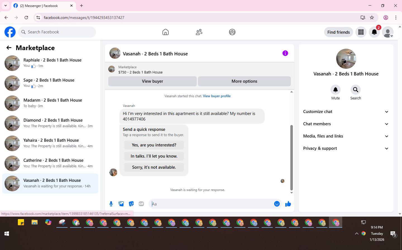Click the View buyer button

click(x=152, y=81)
